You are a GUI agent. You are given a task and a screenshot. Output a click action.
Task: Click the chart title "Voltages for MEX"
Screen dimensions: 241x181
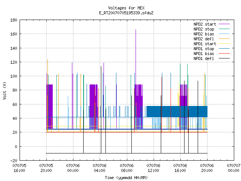126,8
